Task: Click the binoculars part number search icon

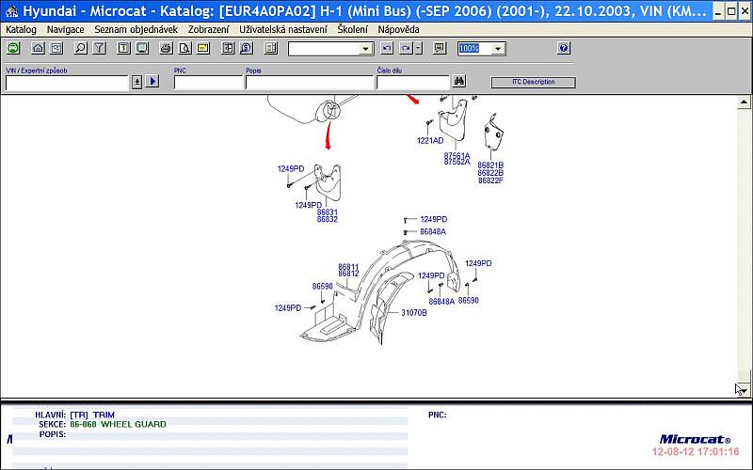Action: tap(458, 82)
